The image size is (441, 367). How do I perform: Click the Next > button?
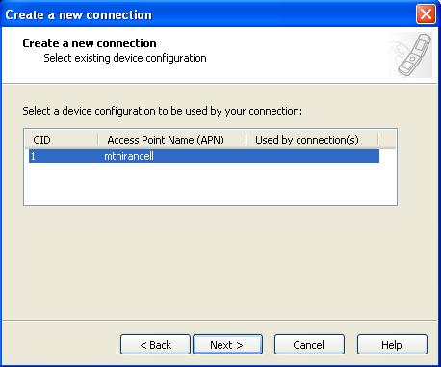[227, 345]
